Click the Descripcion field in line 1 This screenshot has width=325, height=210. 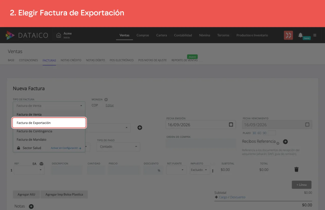coord(67,170)
